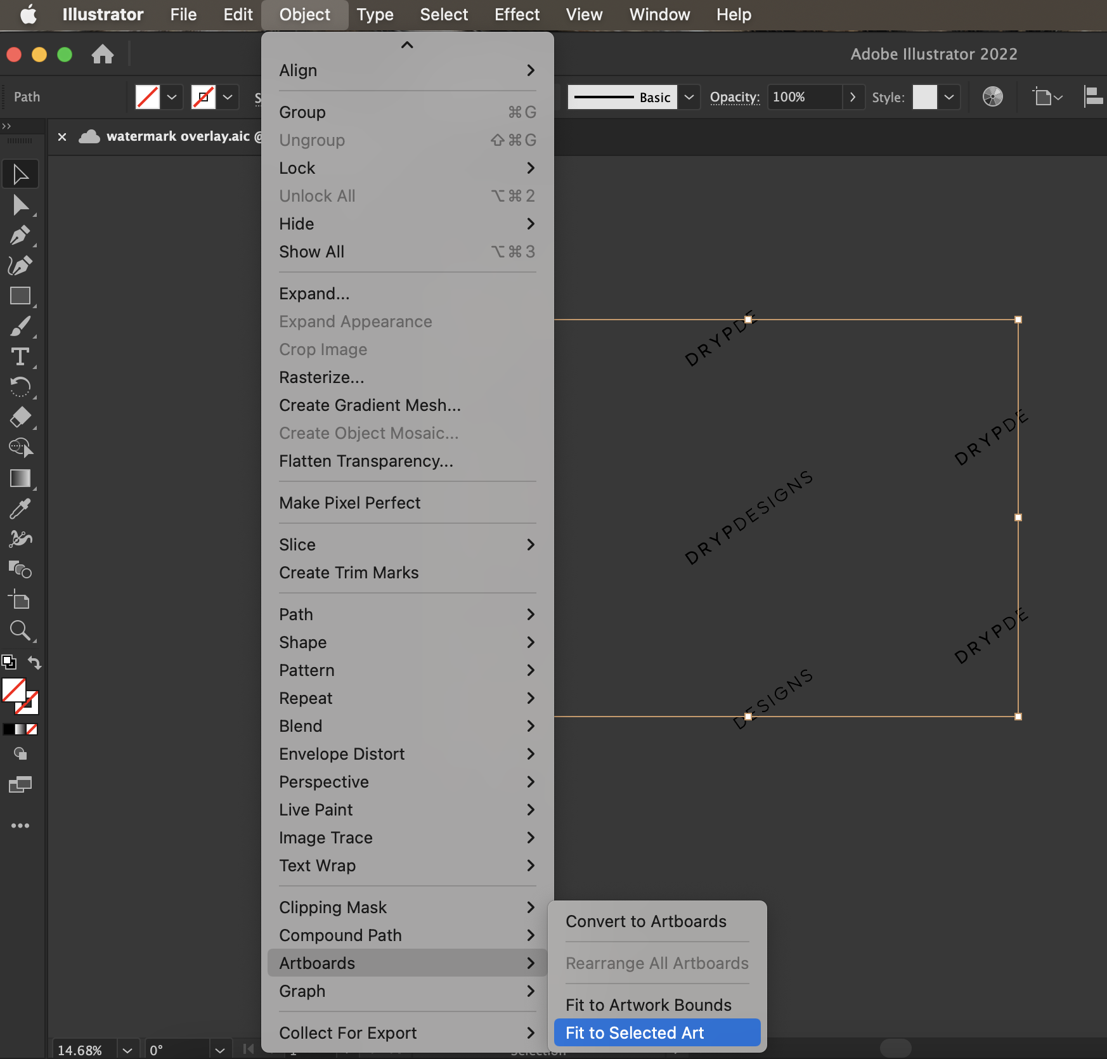
Task: Select the Gradient tool
Action: coord(20,478)
